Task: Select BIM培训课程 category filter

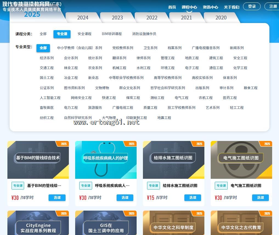Action: [x=111, y=34]
